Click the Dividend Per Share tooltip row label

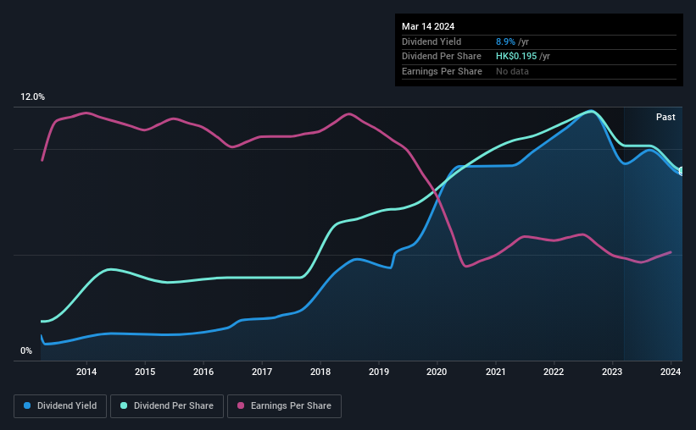pyautogui.click(x=441, y=57)
